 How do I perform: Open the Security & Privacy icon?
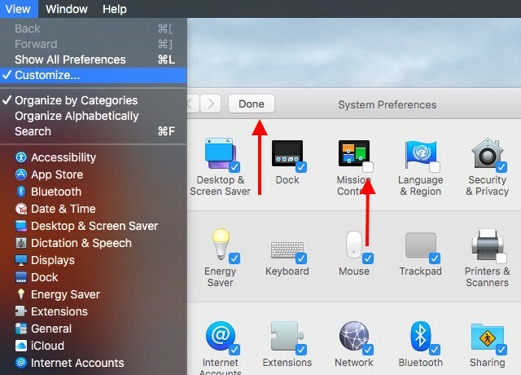pos(487,154)
